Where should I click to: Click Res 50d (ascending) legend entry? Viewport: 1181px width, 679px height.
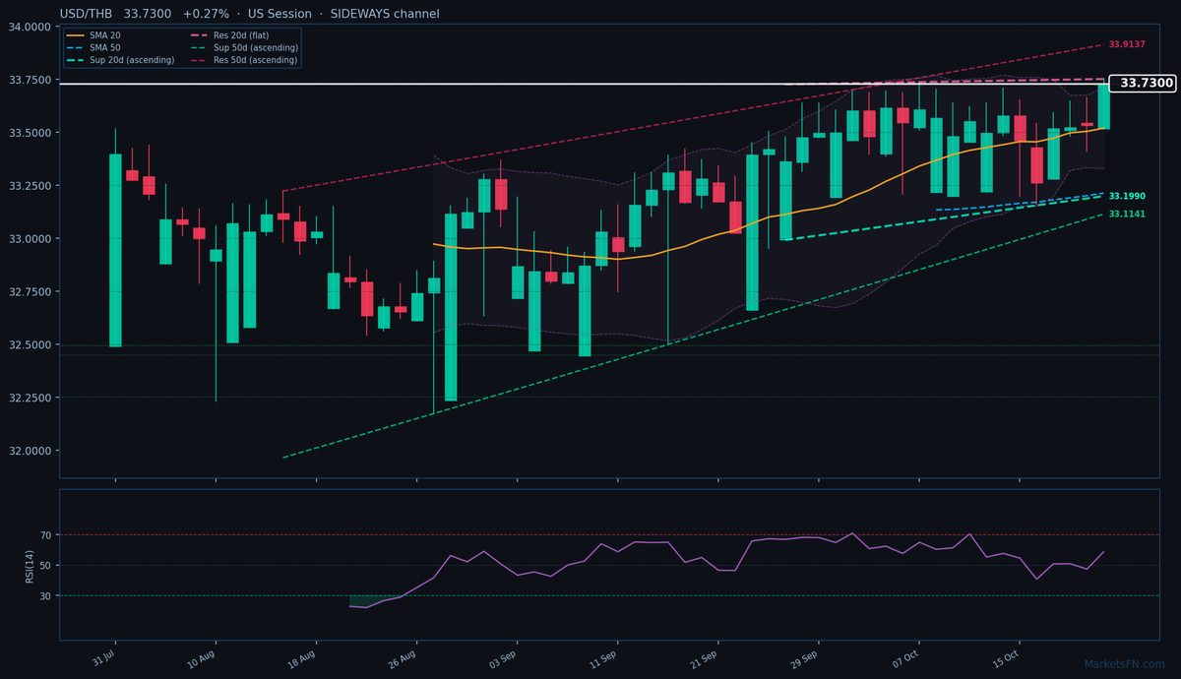click(x=243, y=60)
